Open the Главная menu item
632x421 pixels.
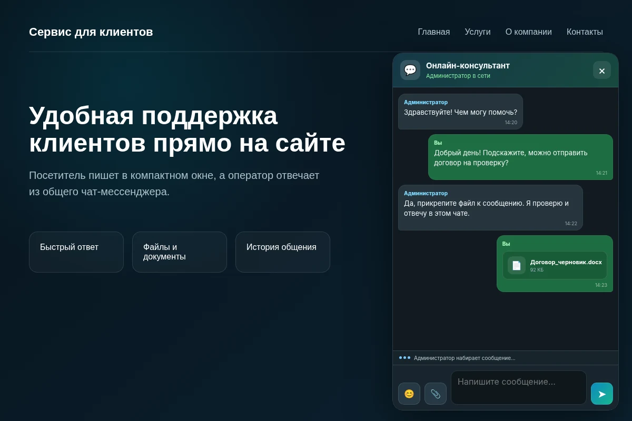(434, 32)
